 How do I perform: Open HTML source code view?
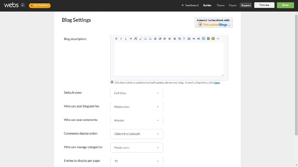pyautogui.click(x=218, y=39)
